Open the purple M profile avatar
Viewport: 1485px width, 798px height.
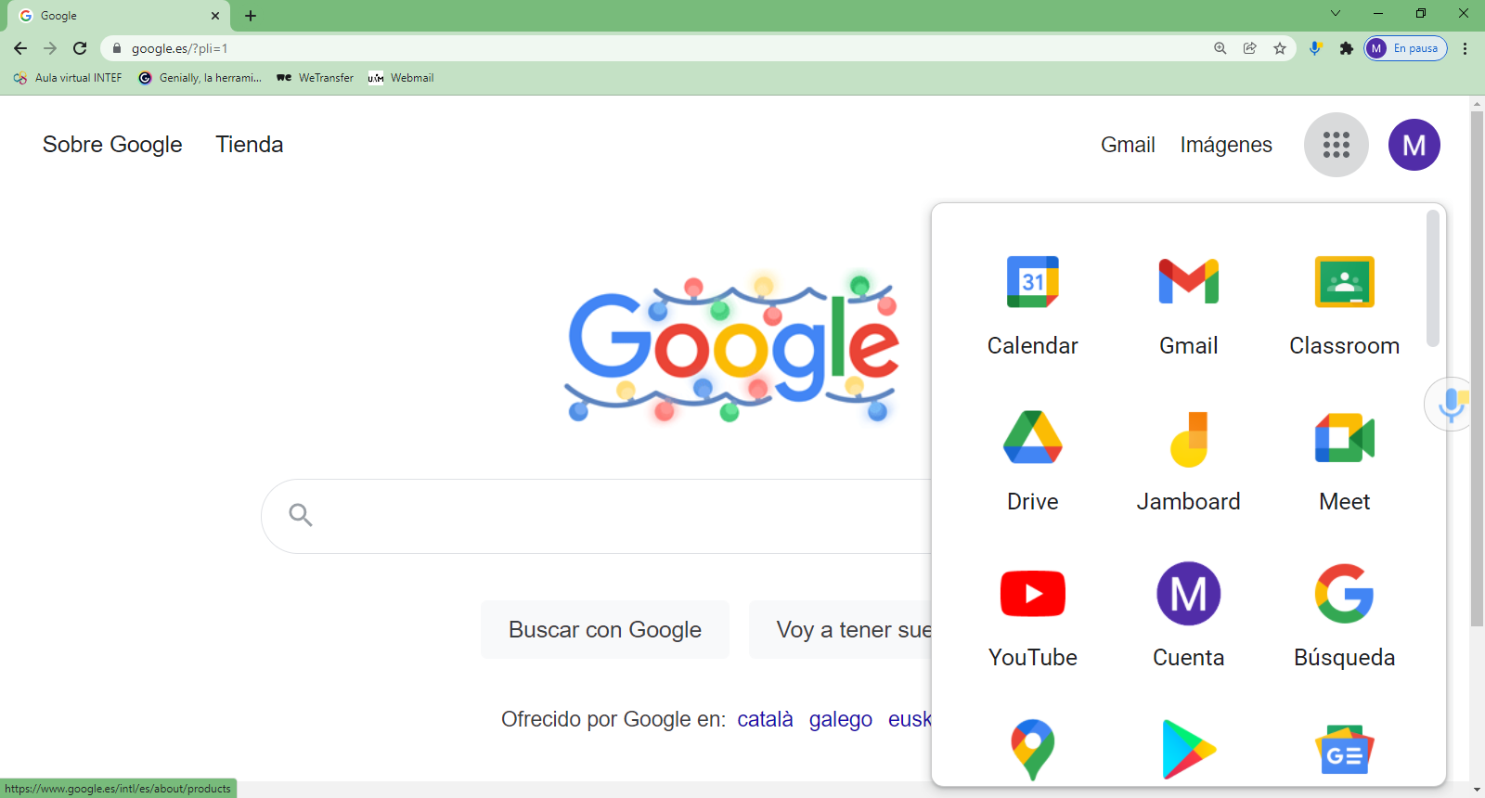1414,145
